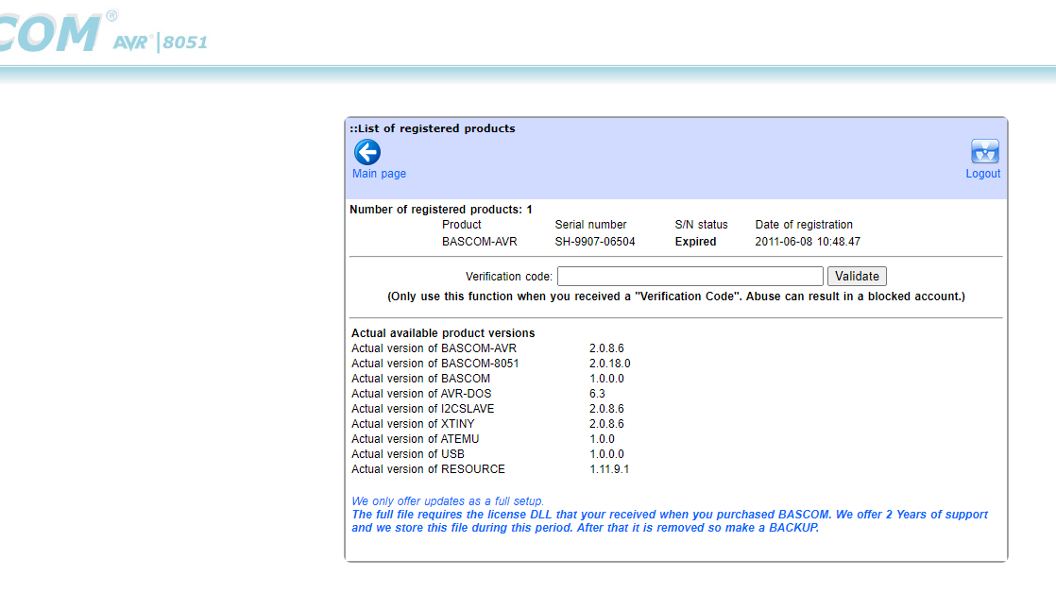Click version 2.0.8.6 of BASCOM-AVR

click(606, 348)
